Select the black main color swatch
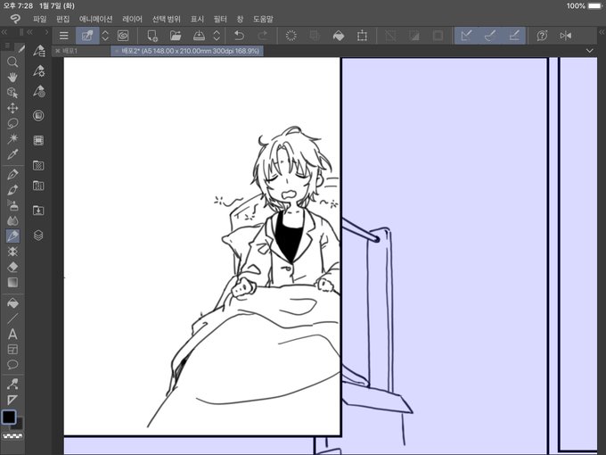 [9, 418]
